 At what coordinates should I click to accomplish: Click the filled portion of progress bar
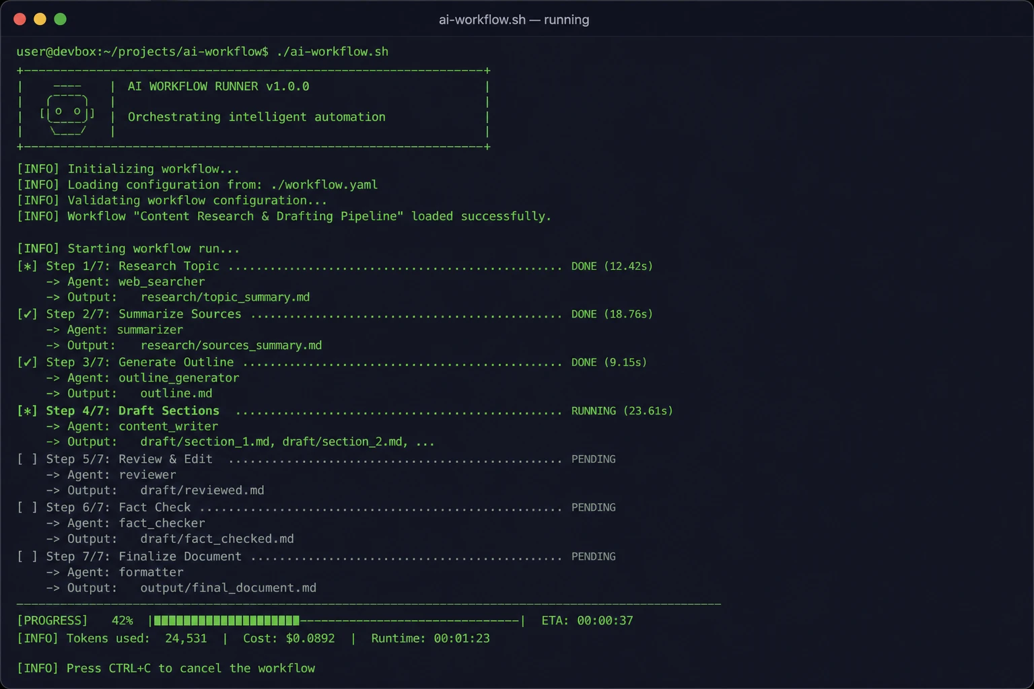click(226, 620)
